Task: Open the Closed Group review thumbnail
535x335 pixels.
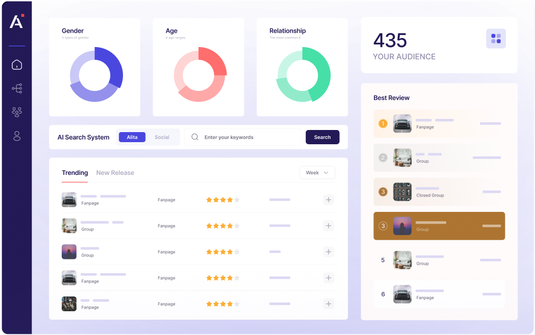Action: point(402,192)
